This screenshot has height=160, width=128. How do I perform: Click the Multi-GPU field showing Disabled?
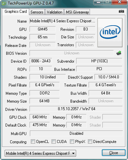(76, 133)
